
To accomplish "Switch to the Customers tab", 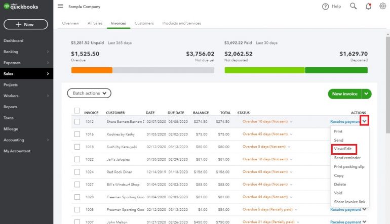I will 144,23.
